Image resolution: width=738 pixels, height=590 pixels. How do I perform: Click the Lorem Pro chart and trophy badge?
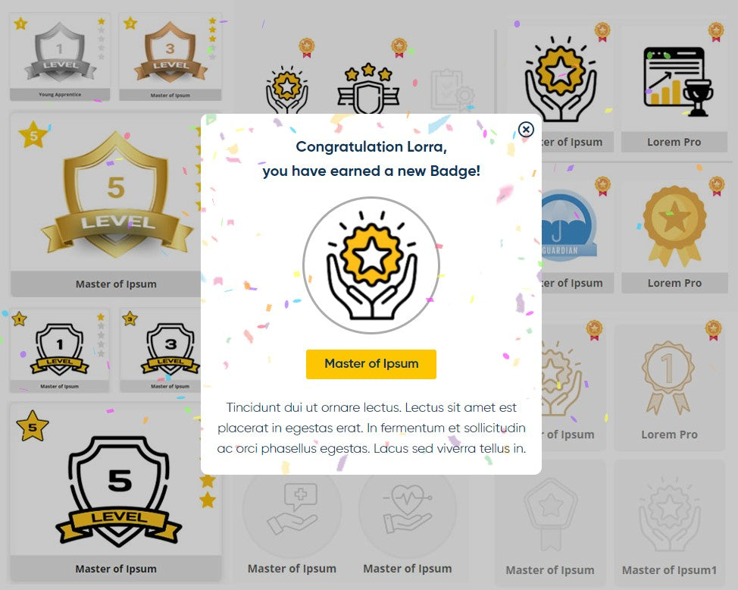[x=674, y=86]
